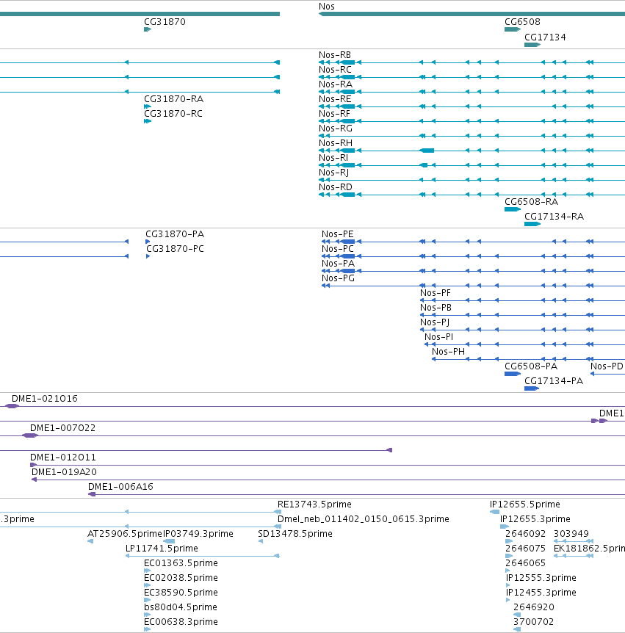This screenshot has height=633, width=625.
Task: Click BAC label DME1-007O22
Action: pyautogui.click(x=62, y=428)
